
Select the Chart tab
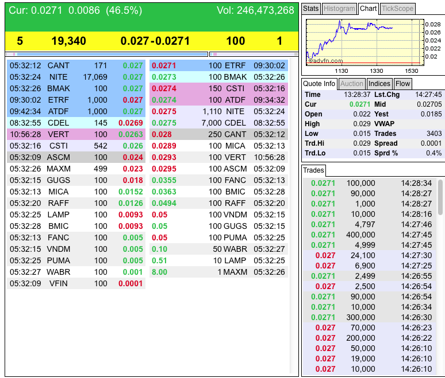[369, 9]
